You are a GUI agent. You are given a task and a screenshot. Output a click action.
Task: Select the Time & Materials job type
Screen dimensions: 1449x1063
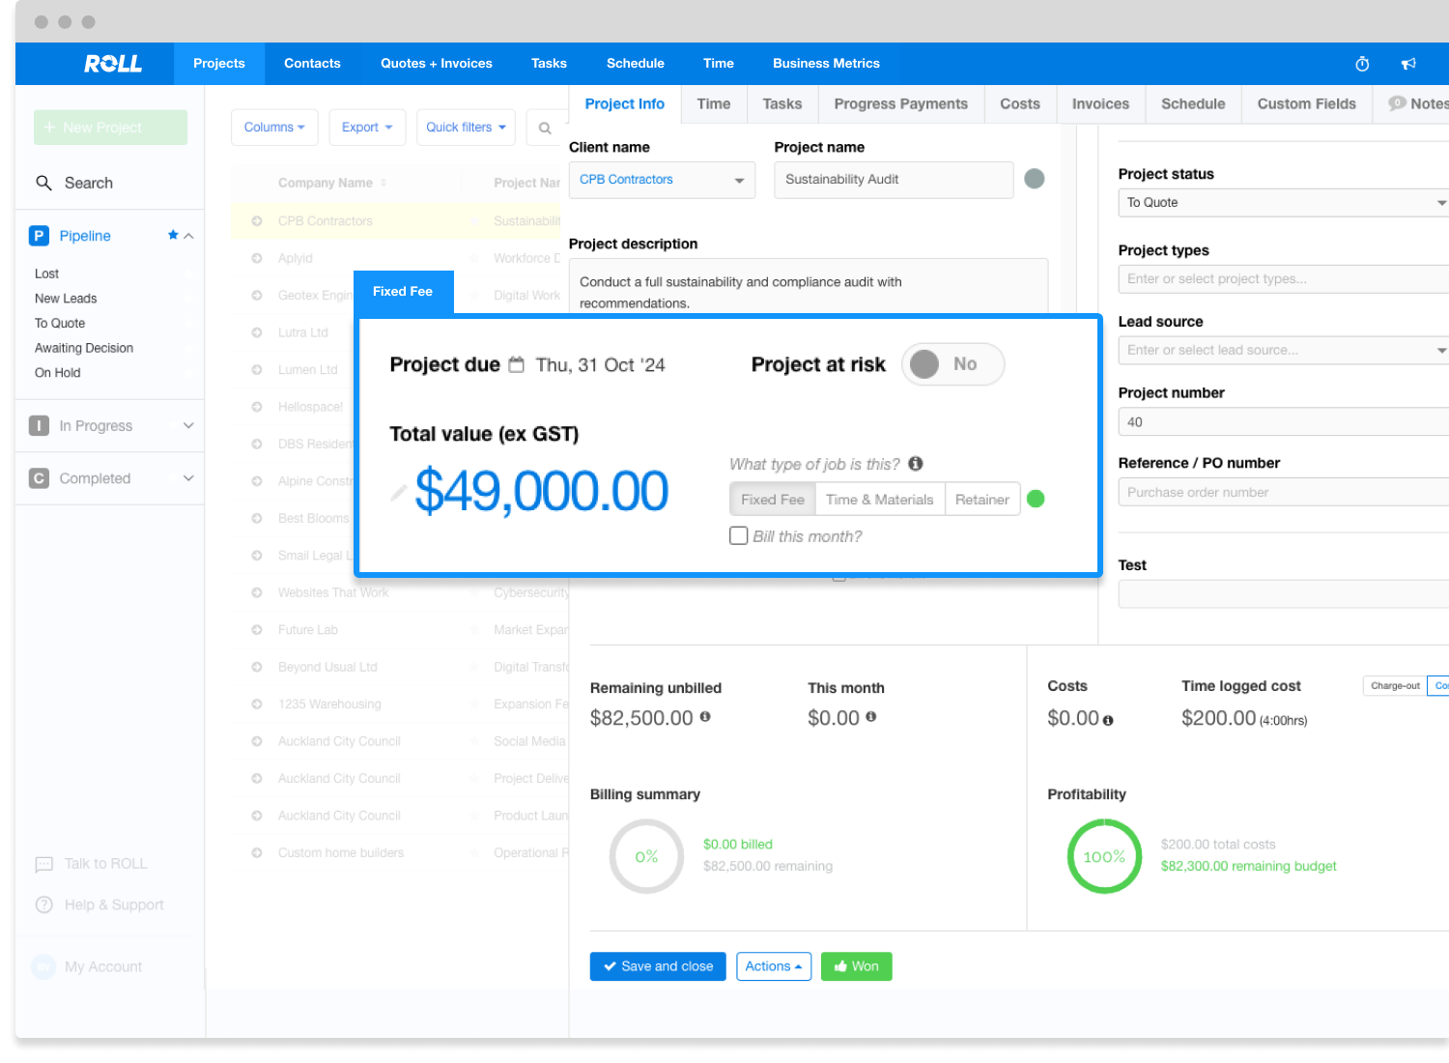(879, 500)
